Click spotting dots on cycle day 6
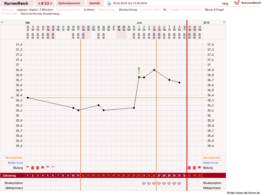 click(x=53, y=167)
